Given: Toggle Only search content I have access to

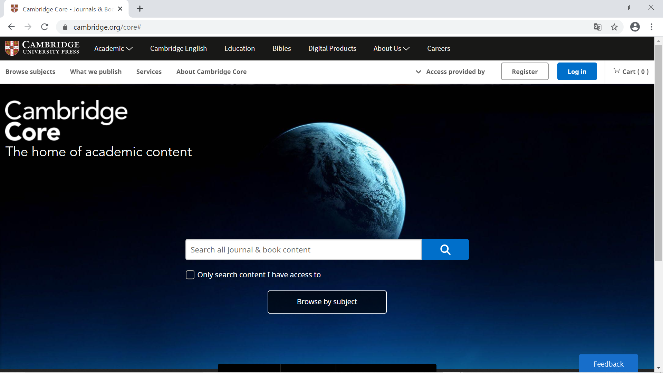Looking at the screenshot, I should [190, 275].
